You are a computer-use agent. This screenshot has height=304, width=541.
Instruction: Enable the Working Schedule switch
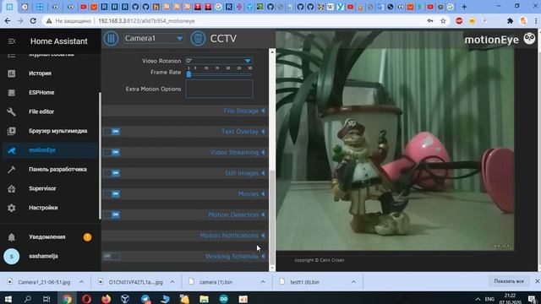pos(112,256)
